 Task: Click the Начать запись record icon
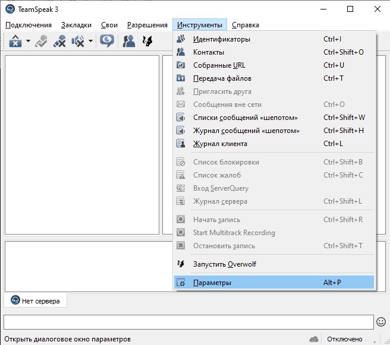181,220
